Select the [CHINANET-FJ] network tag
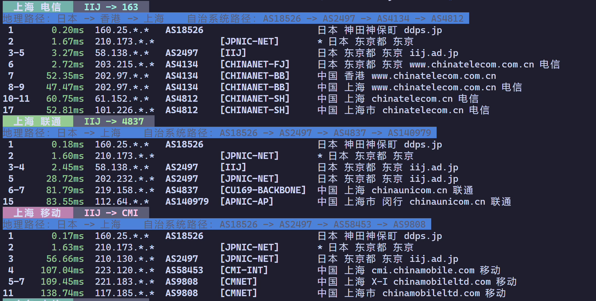The height and width of the screenshot is (301, 596). click(255, 64)
